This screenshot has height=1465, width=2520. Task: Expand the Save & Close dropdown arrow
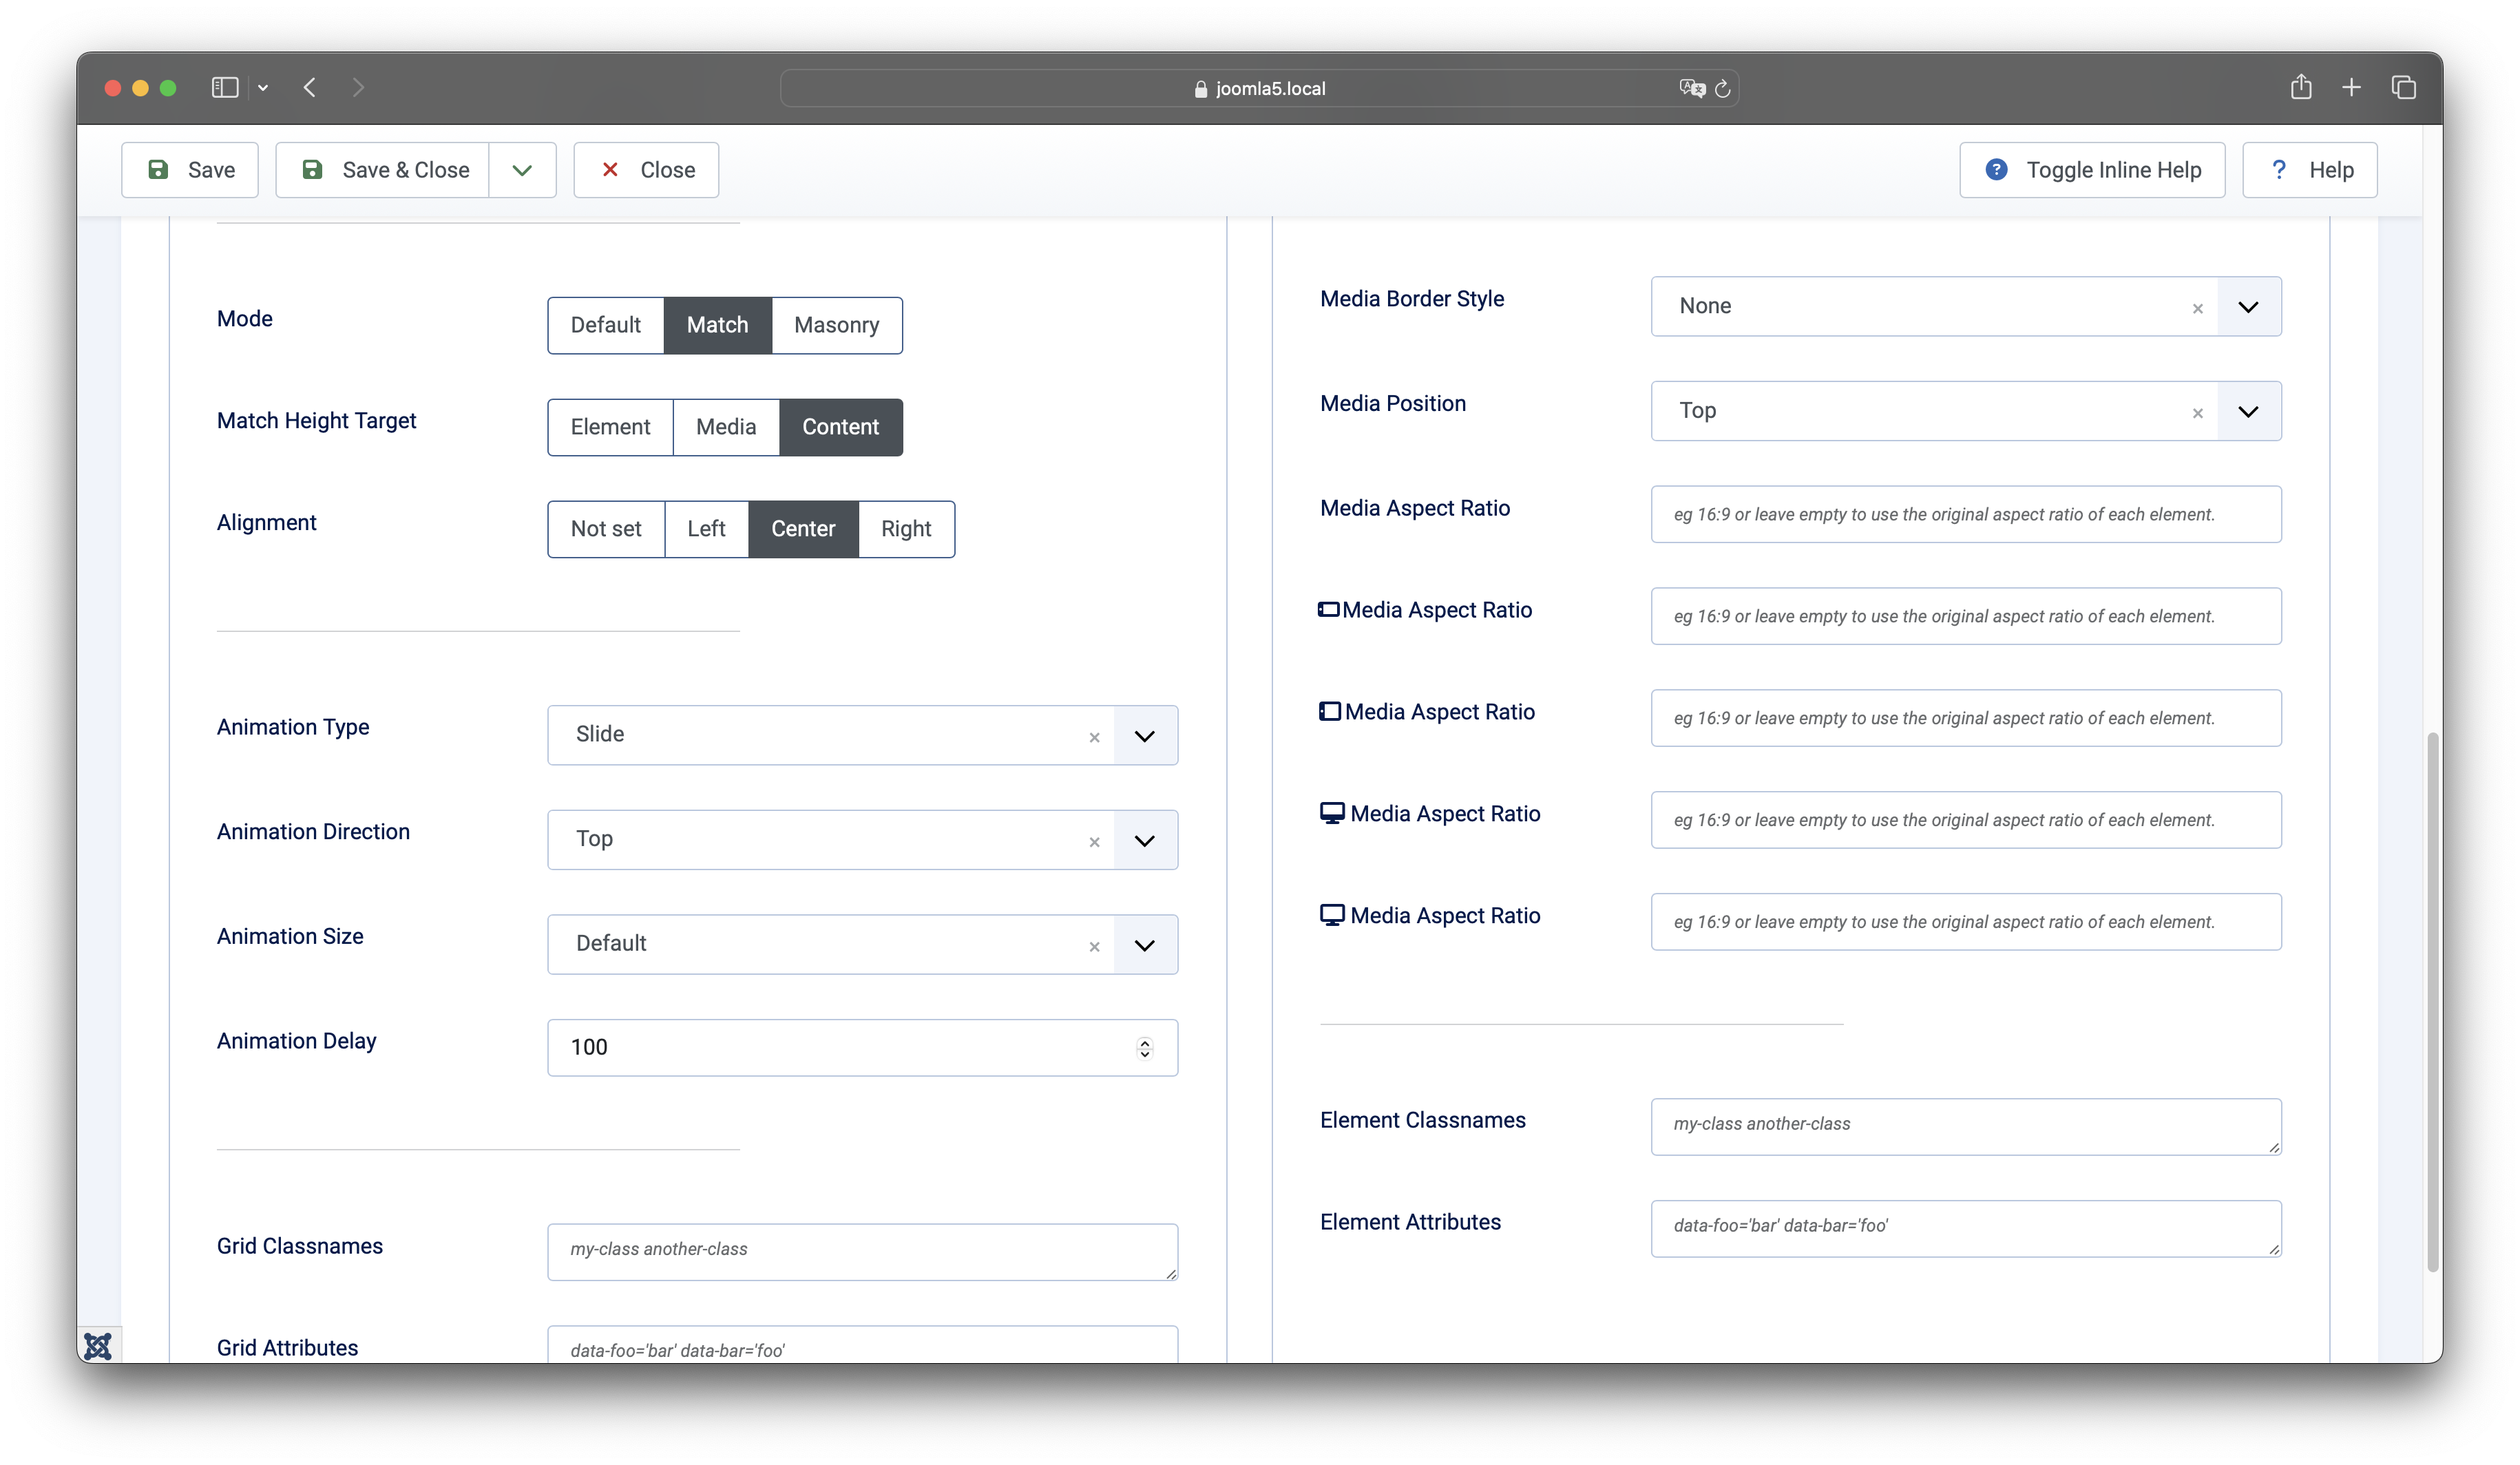[522, 170]
